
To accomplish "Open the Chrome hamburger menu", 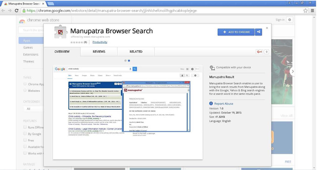I will tap(312, 11).
